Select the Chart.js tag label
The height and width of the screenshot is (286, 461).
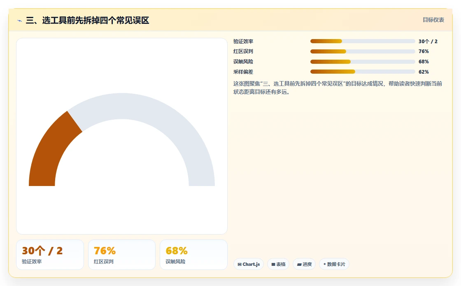(251, 264)
